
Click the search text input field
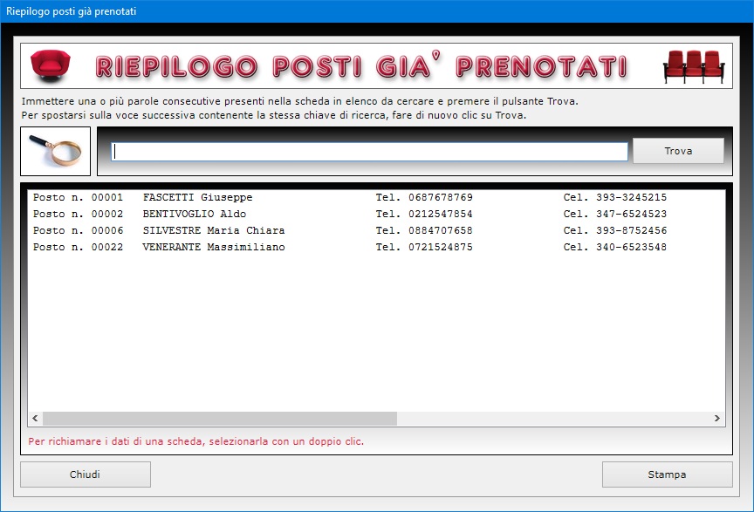pyautogui.click(x=369, y=152)
